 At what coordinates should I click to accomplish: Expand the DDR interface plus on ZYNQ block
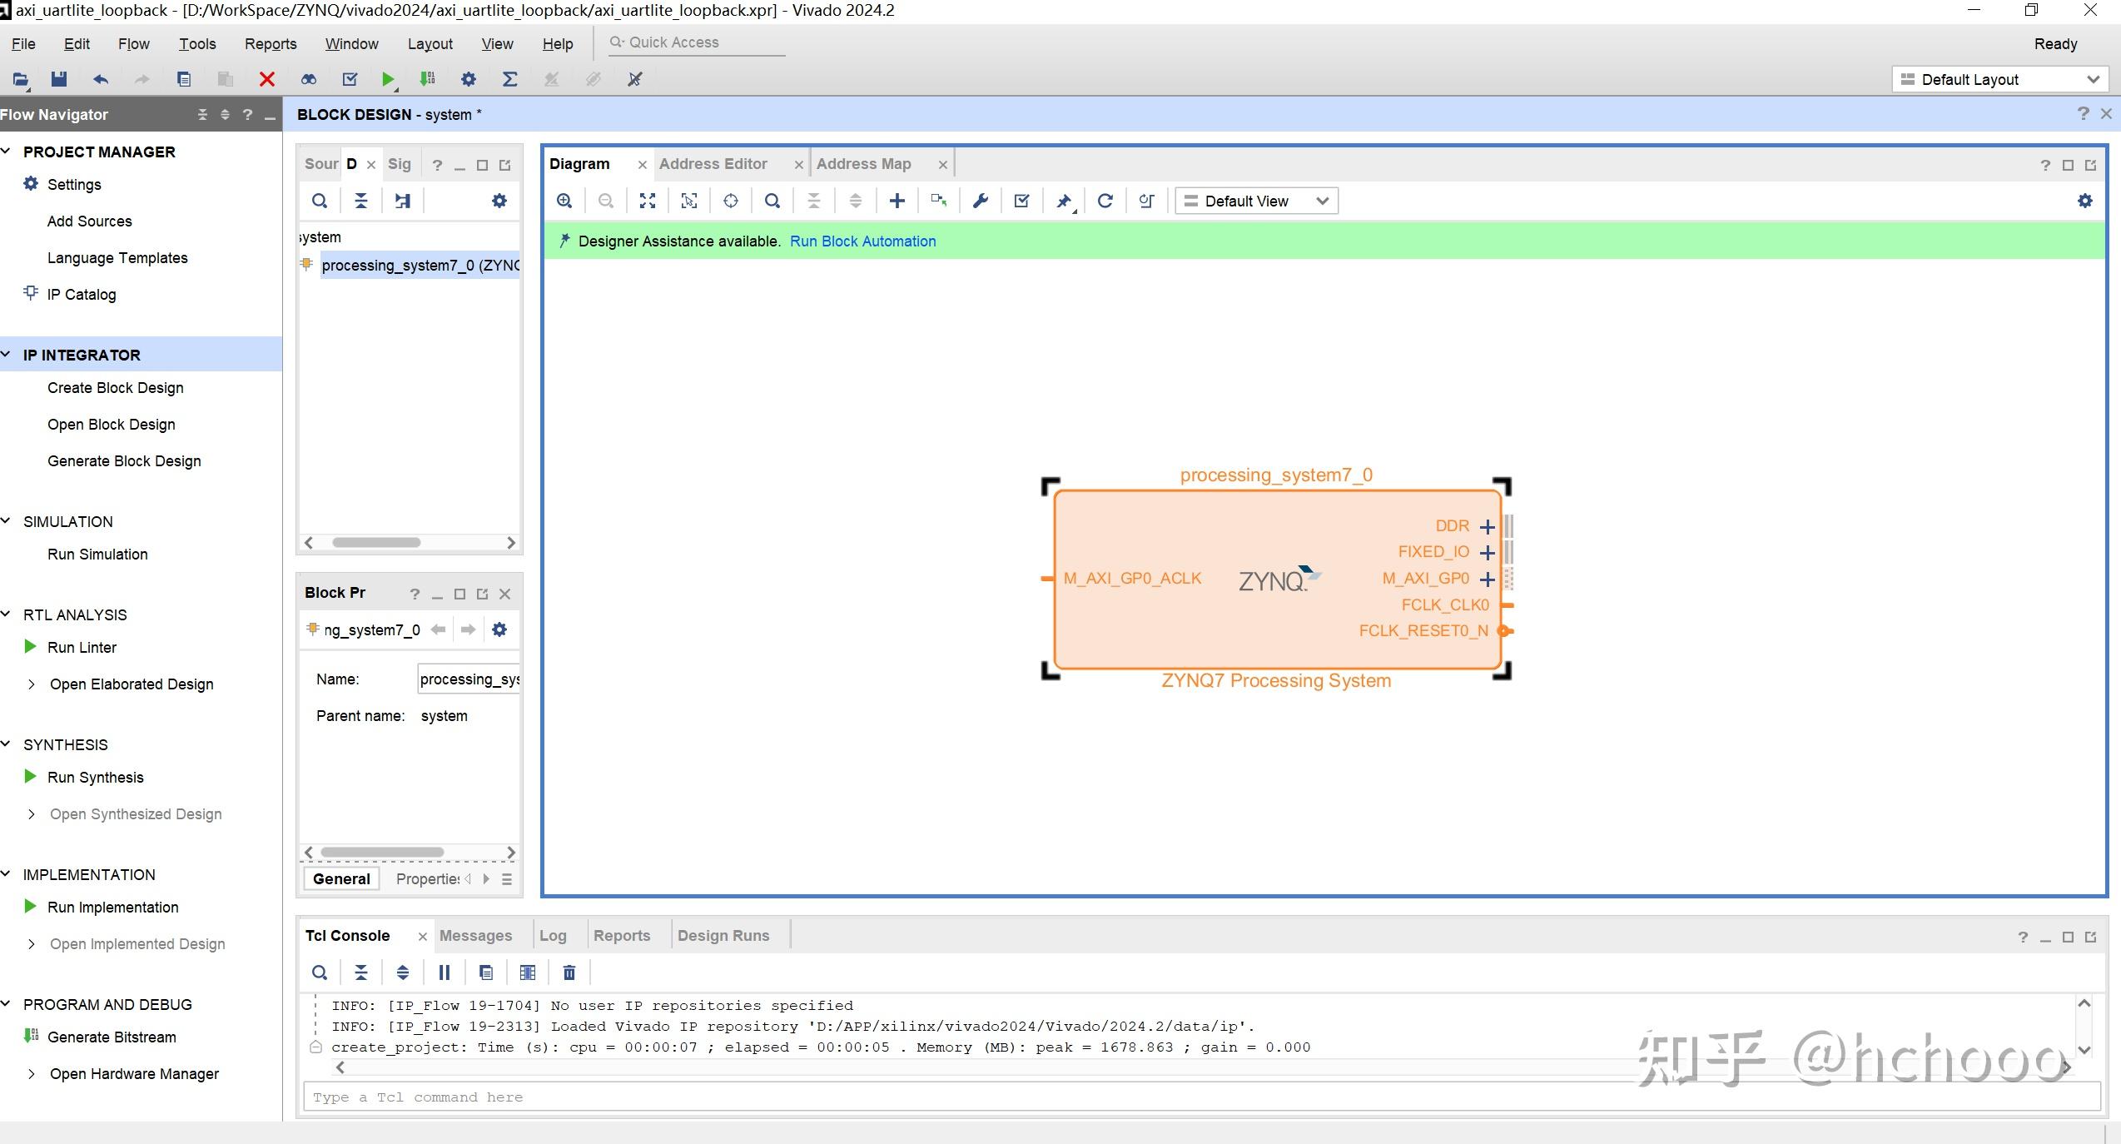[1487, 526]
